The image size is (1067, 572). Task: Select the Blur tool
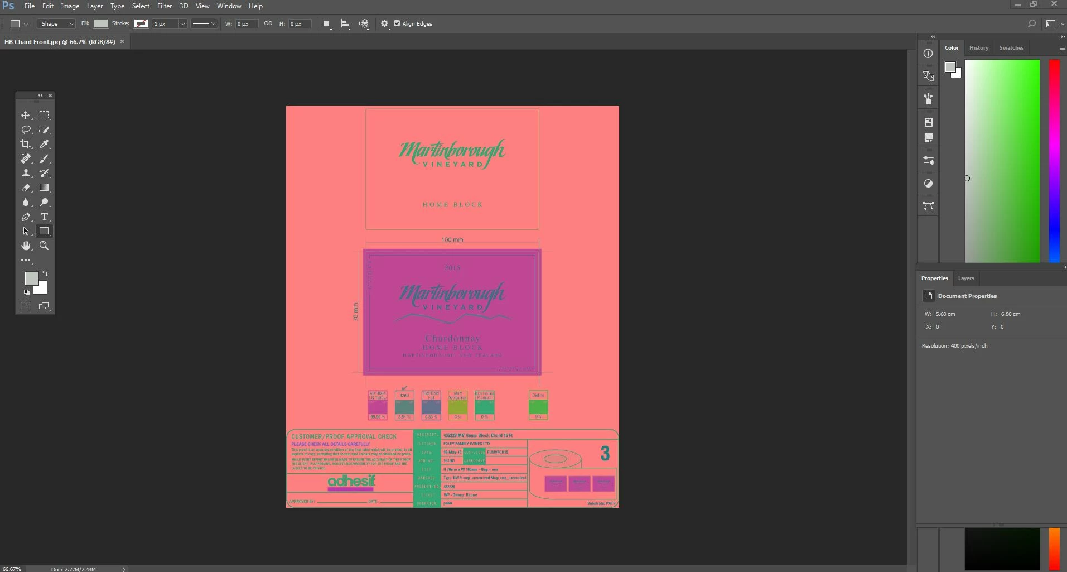click(26, 202)
